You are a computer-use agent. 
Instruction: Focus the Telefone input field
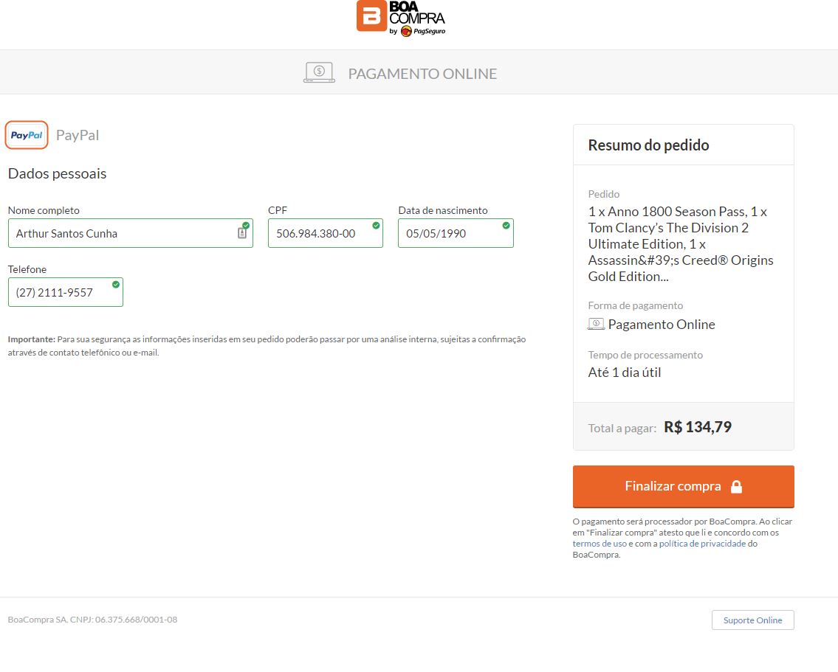(66, 292)
